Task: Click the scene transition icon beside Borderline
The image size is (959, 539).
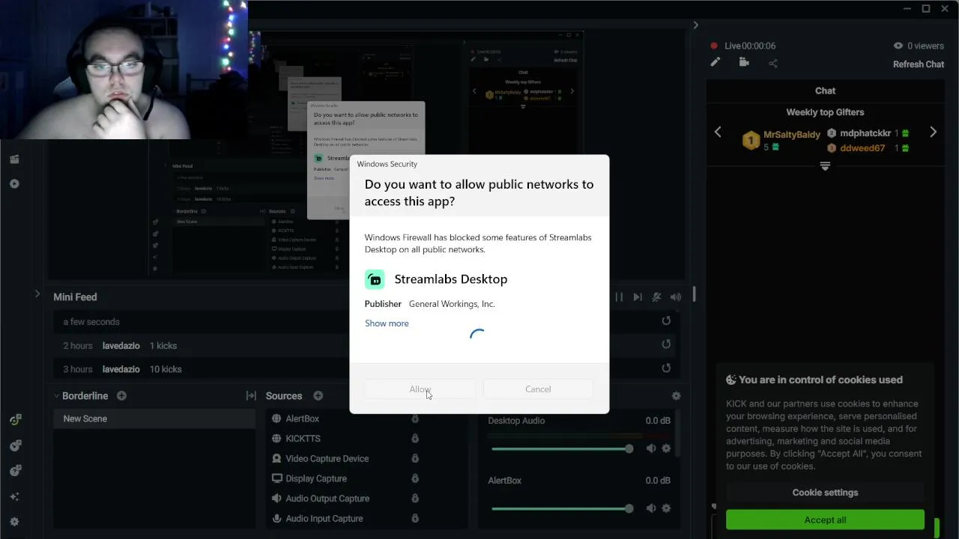Action: [251, 396]
